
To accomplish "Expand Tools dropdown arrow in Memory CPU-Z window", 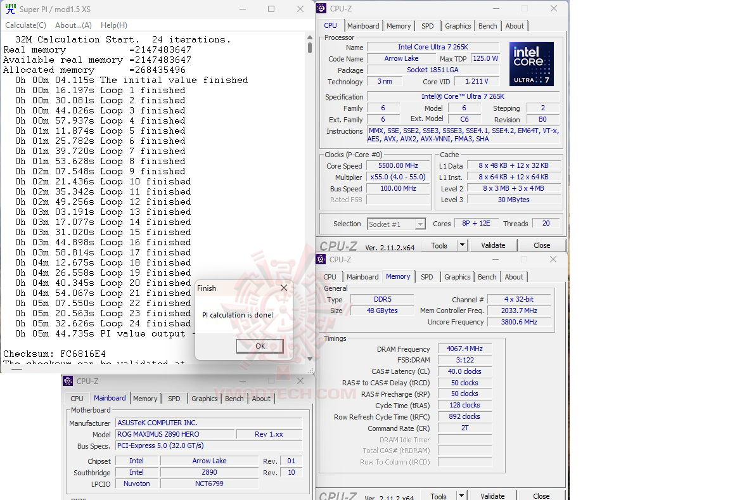I will point(461,496).
